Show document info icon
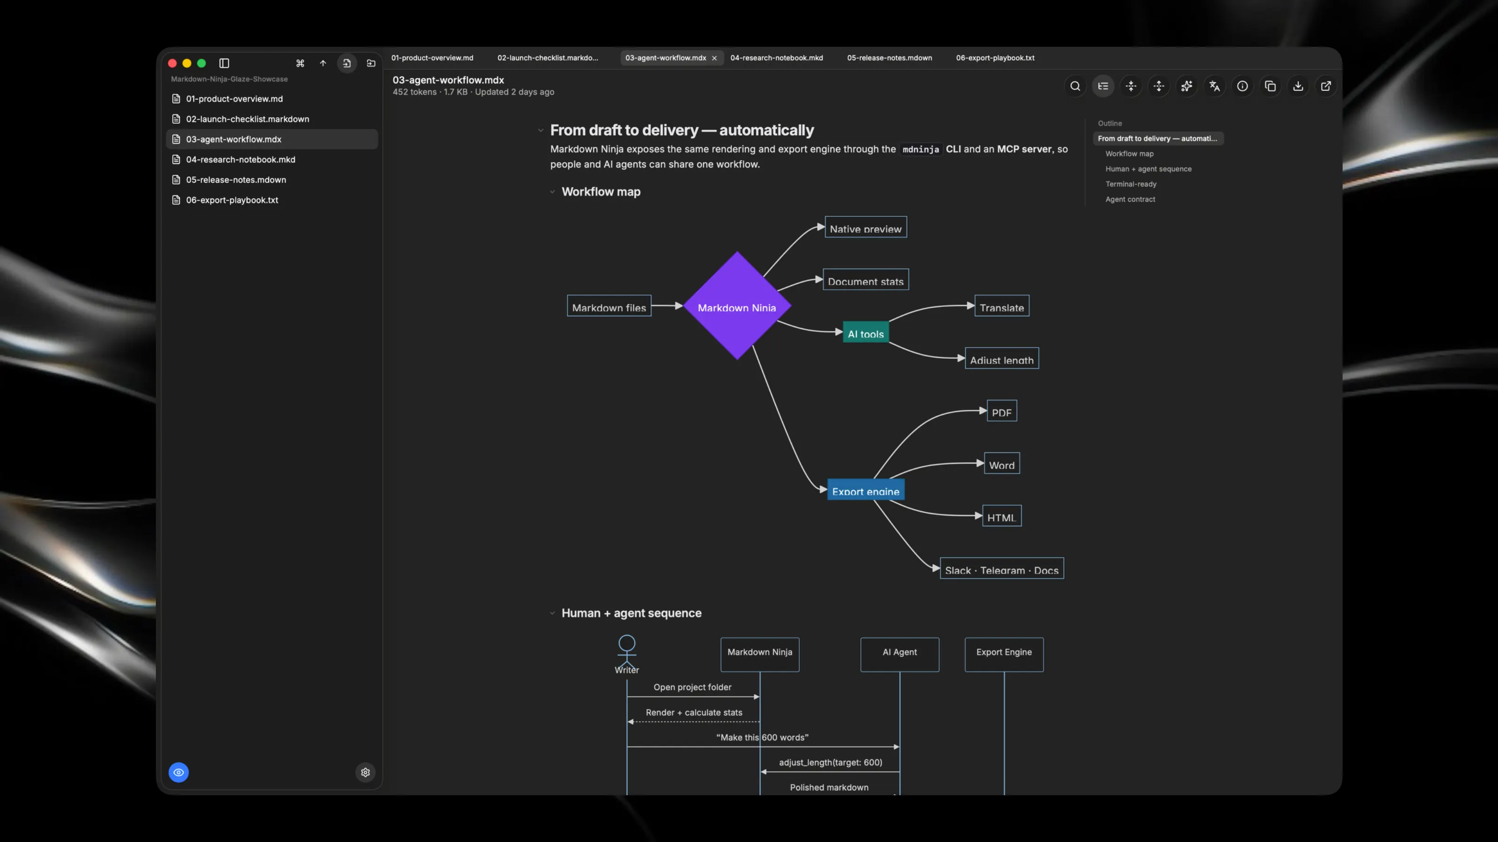The height and width of the screenshot is (842, 1498). pos(1243,86)
